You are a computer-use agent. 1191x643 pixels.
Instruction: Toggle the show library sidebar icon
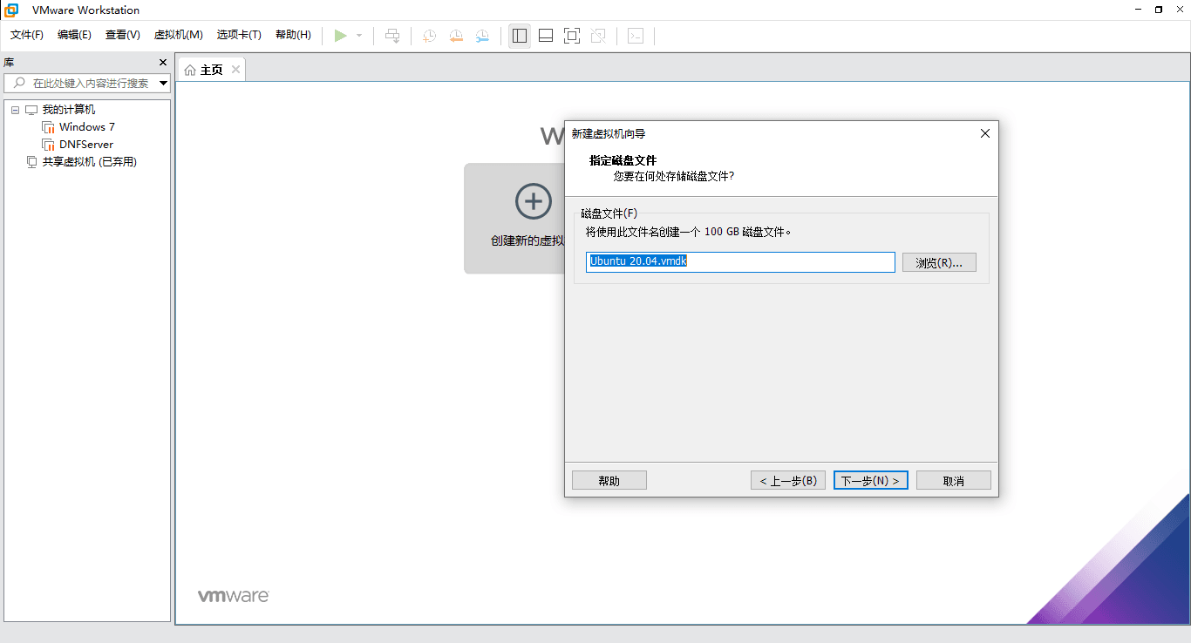[520, 36]
